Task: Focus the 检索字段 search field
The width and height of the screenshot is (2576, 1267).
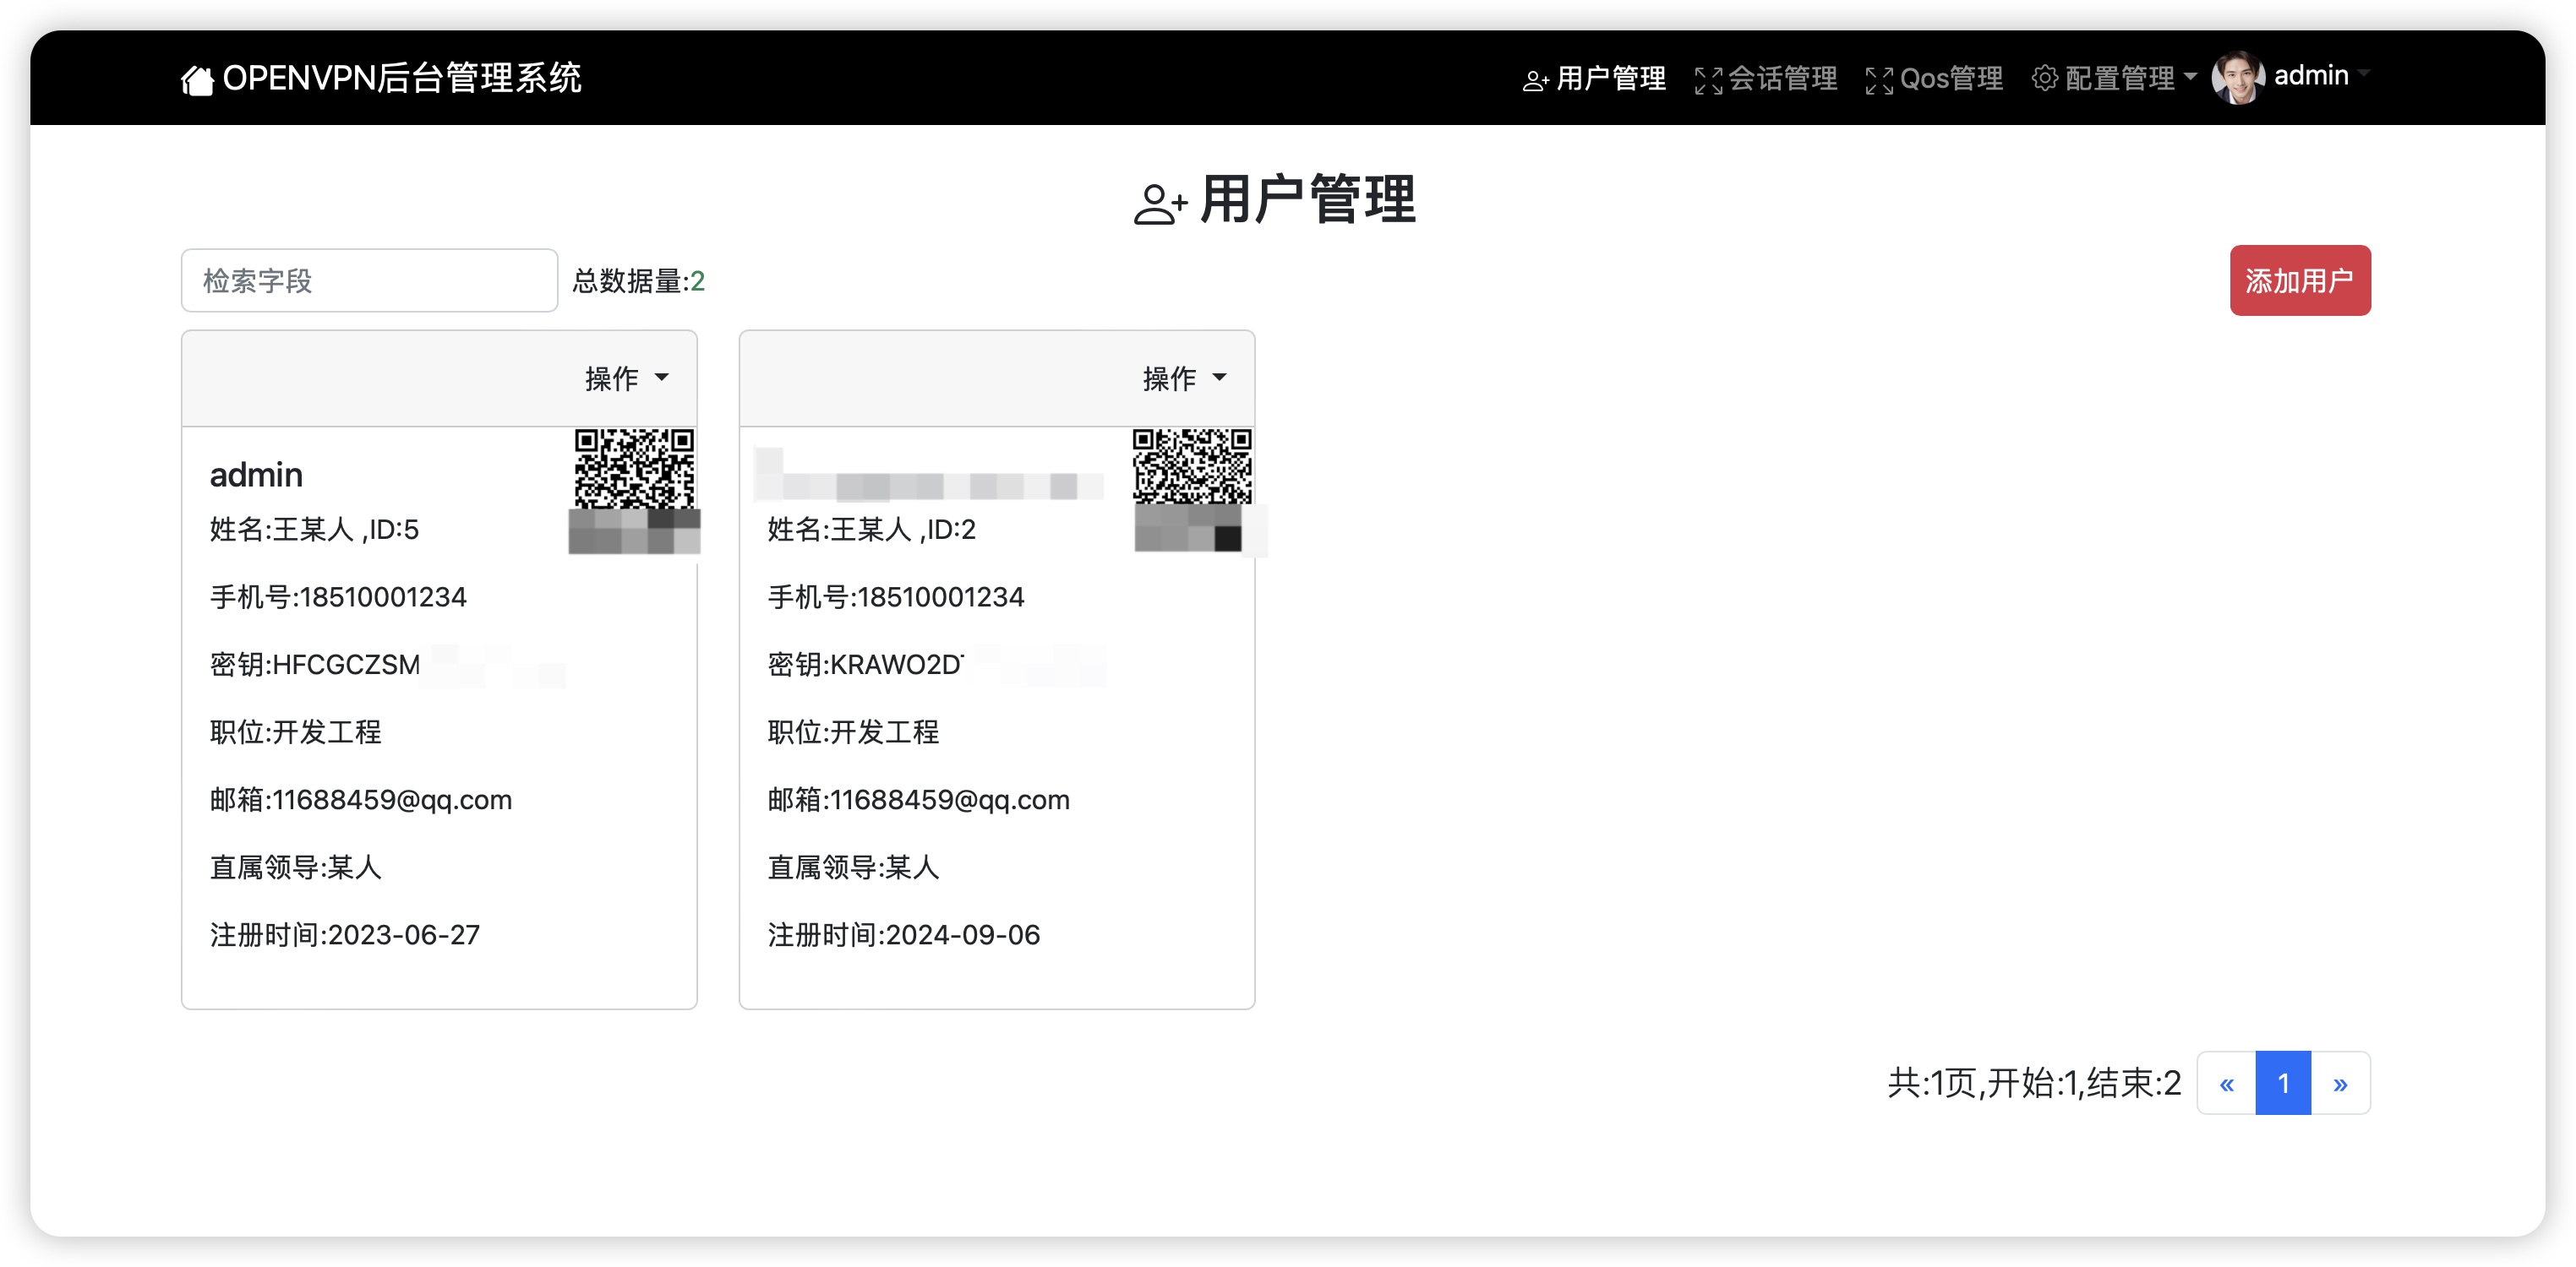Action: pyautogui.click(x=369, y=280)
